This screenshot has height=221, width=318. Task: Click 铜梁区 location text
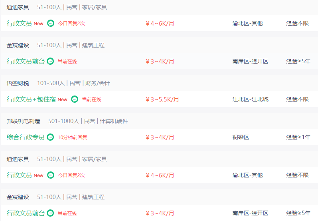241,137
